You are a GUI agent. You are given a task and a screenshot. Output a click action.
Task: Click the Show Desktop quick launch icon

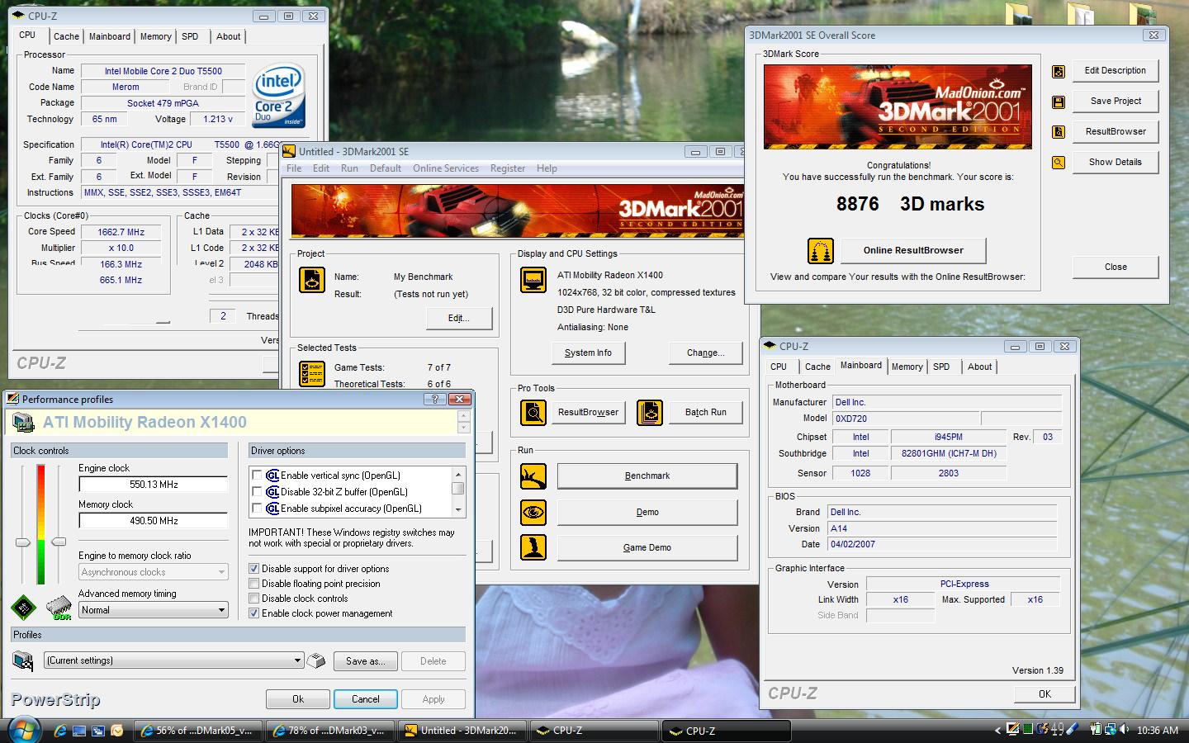tap(79, 731)
